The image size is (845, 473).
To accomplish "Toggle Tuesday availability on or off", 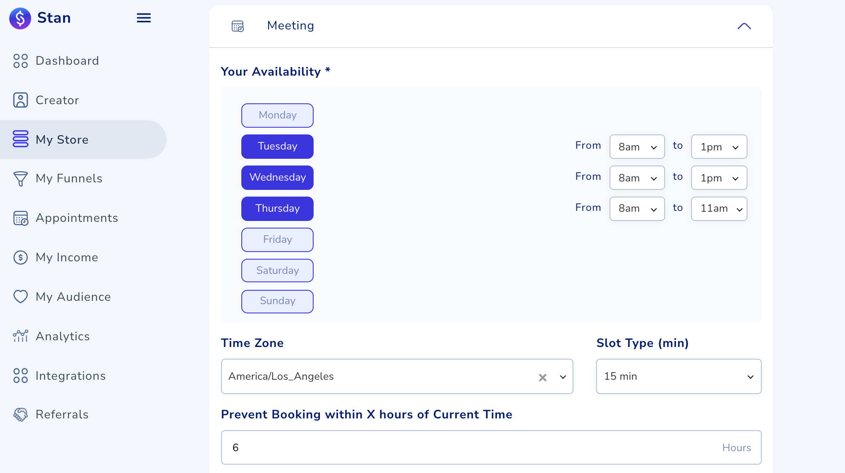I will pyautogui.click(x=277, y=146).
